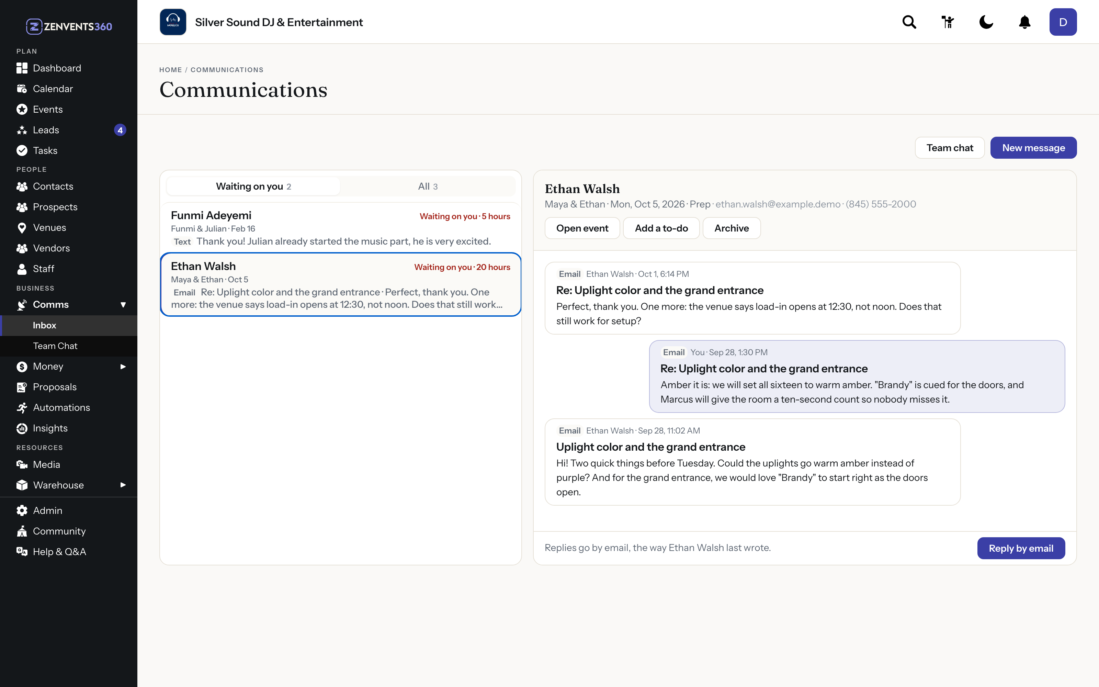Click the Silver Sound DJ logo thumbnail
This screenshot has width=1099, height=687.
pos(173,22)
